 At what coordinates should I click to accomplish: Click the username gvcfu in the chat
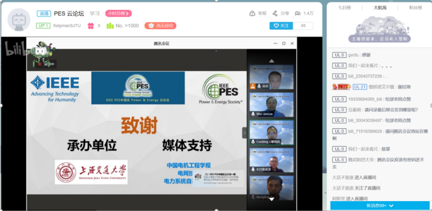354,55
